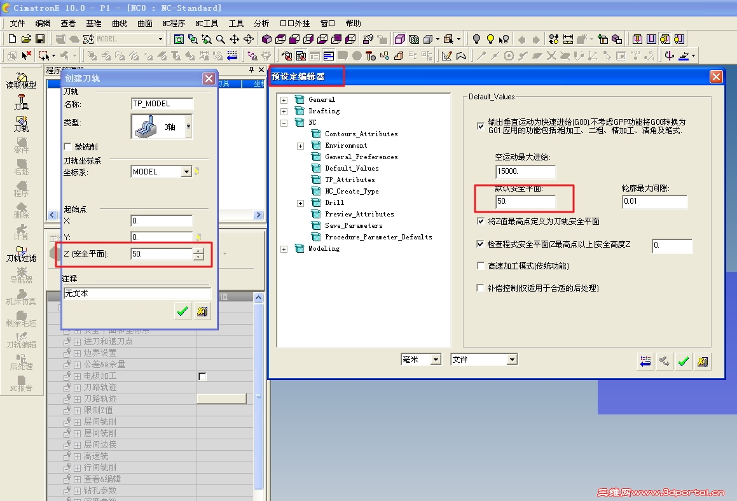Toggle the G00 垂直运动快速进给 checkbox
The height and width of the screenshot is (501, 737).
pos(480,125)
